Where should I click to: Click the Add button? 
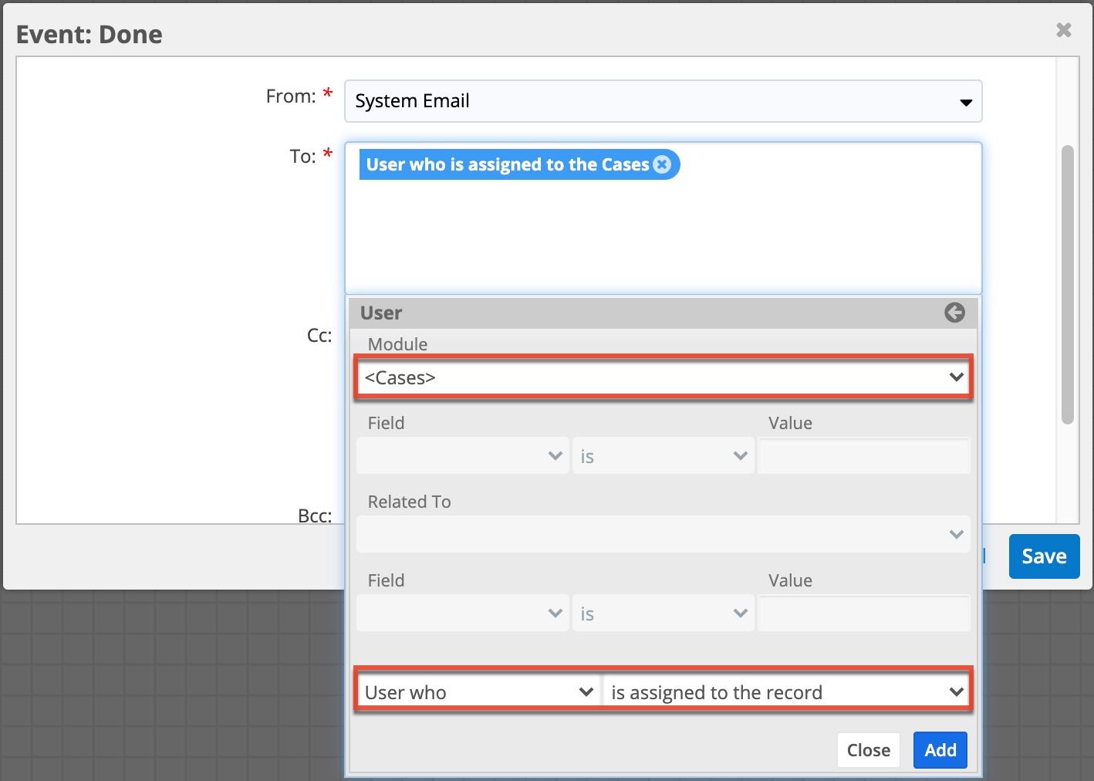pyautogui.click(x=940, y=749)
